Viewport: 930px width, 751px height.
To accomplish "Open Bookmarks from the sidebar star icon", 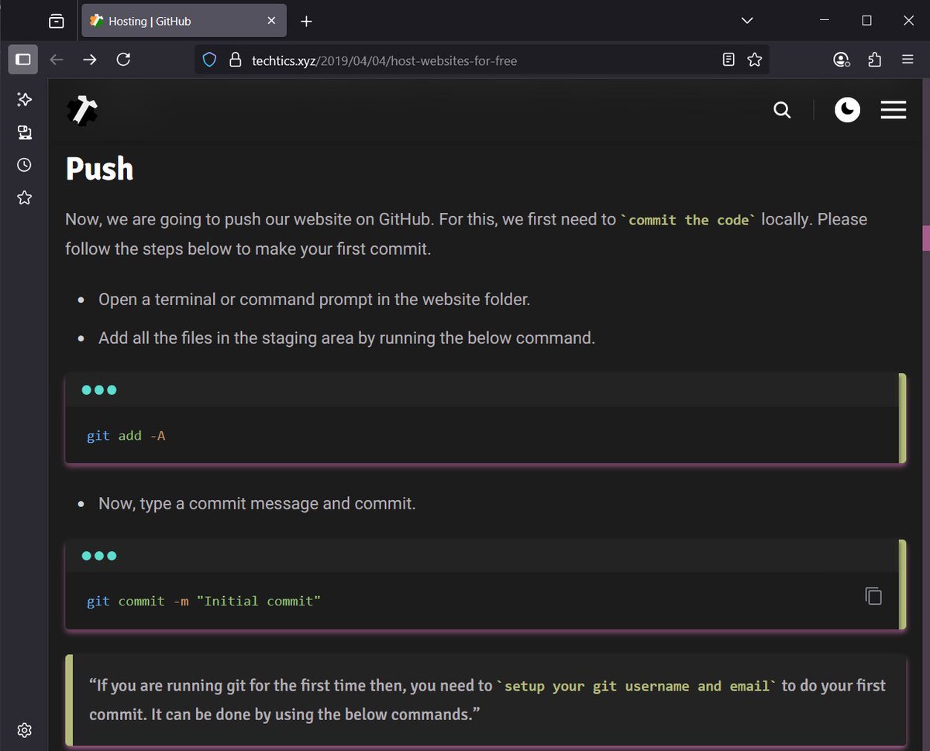I will [24, 198].
